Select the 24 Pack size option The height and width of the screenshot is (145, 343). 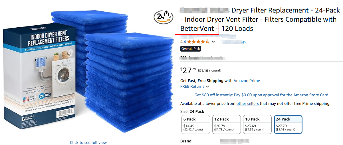point(288,124)
